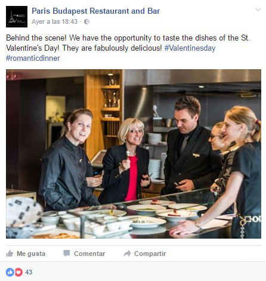Click the post caption text Behind the scene
Viewport: 266px width, 281px height.
pos(36,38)
